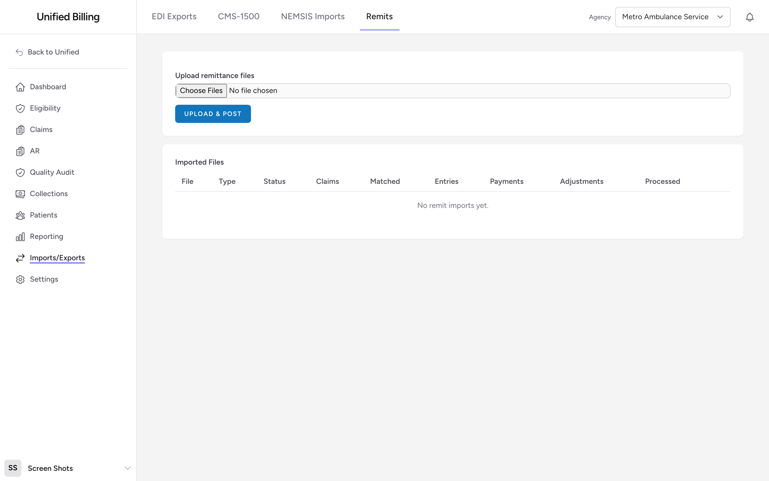
Task: Click the Quality Audit shield icon
Action: pos(20,172)
